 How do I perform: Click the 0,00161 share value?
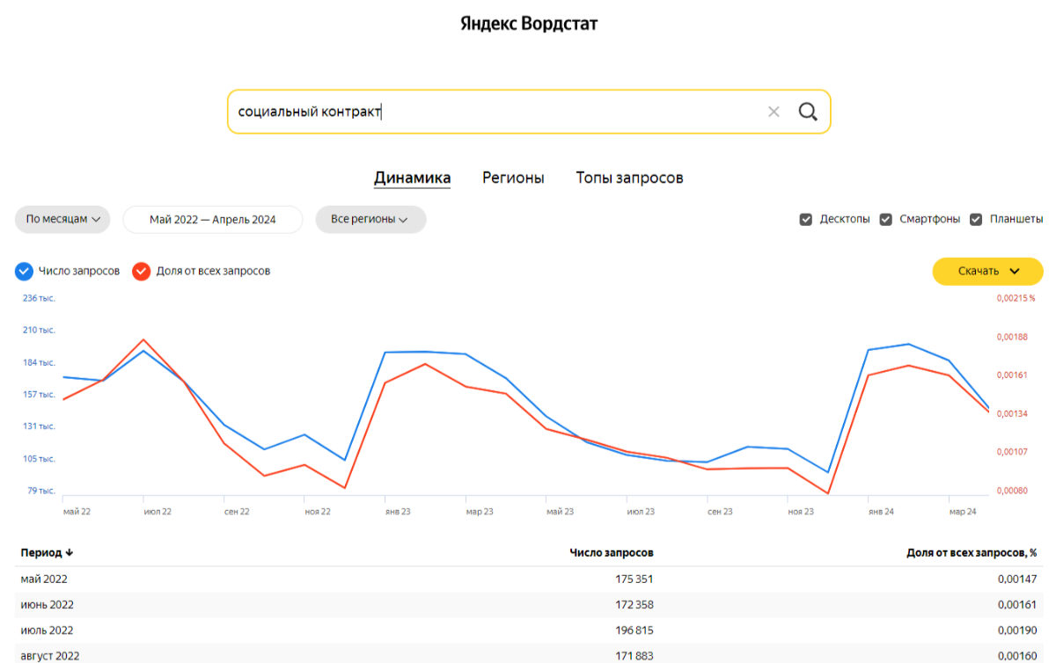coord(1017,605)
